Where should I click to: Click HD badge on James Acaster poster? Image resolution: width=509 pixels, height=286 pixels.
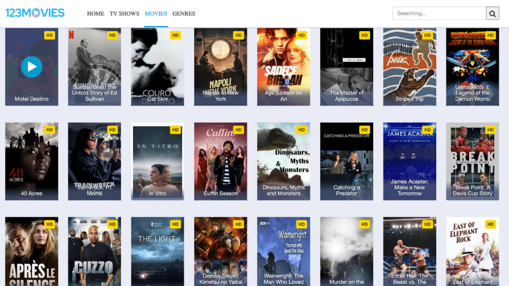(427, 130)
